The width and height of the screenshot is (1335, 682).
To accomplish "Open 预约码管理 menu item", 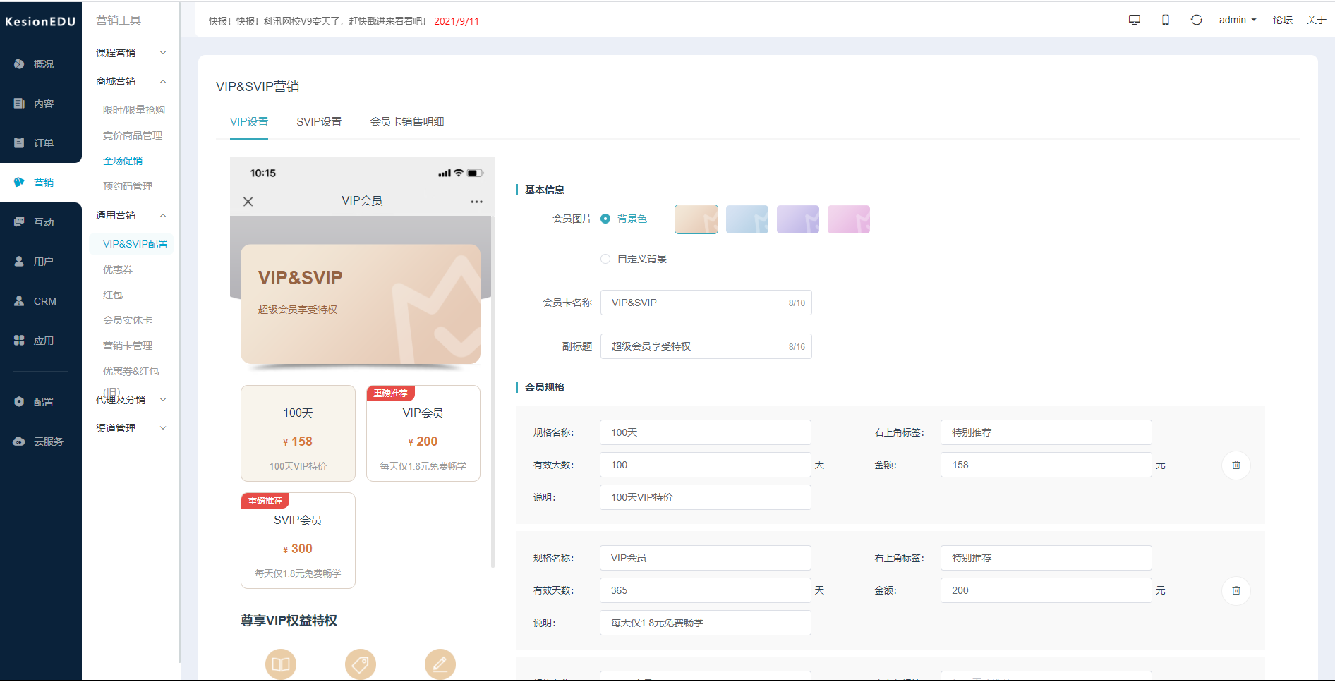I will click(128, 186).
